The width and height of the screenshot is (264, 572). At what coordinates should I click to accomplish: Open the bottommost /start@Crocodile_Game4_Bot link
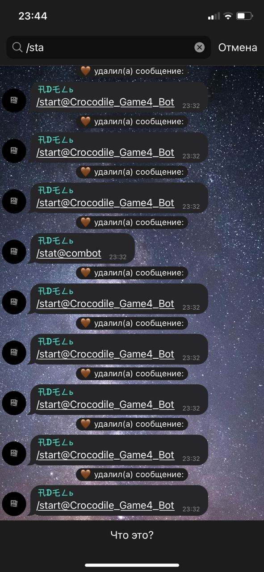(105, 505)
